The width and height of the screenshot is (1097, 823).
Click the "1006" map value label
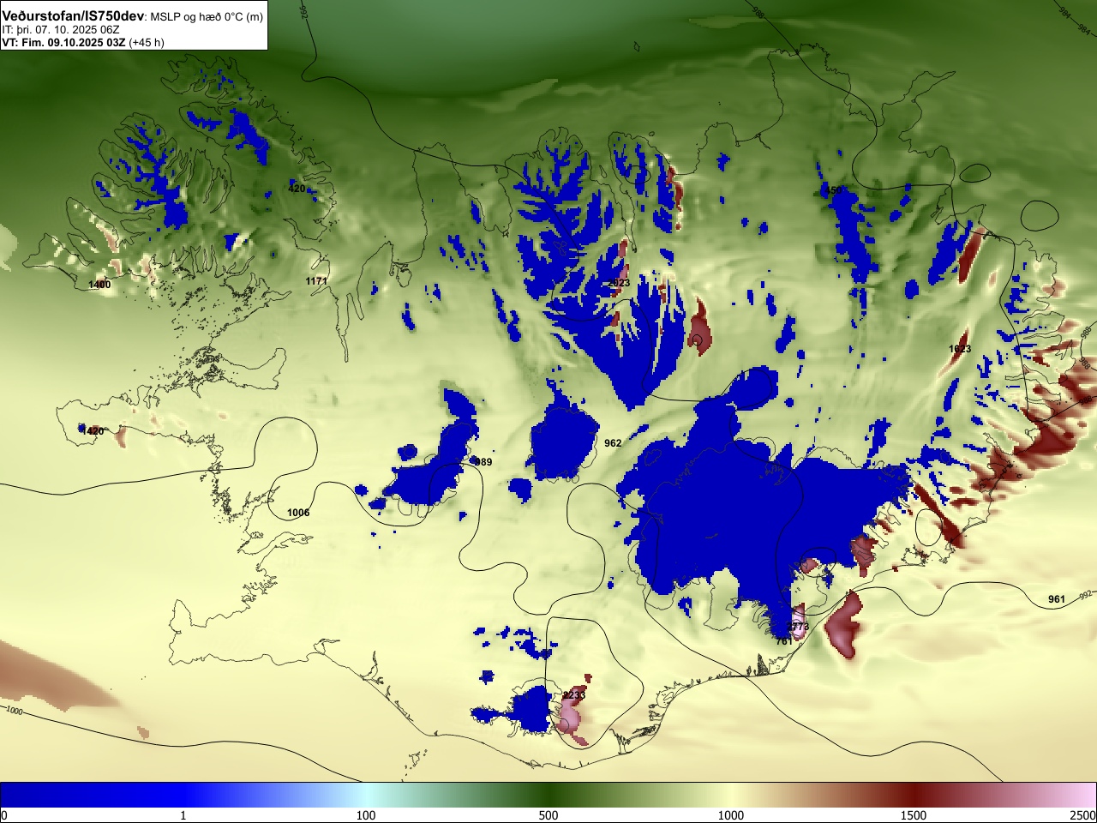[x=298, y=513]
